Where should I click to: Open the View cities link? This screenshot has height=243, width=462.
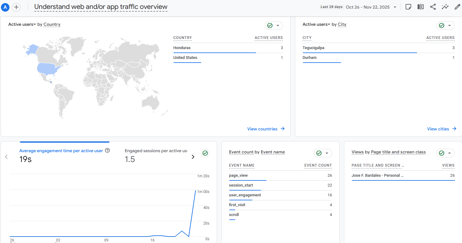pyautogui.click(x=441, y=129)
